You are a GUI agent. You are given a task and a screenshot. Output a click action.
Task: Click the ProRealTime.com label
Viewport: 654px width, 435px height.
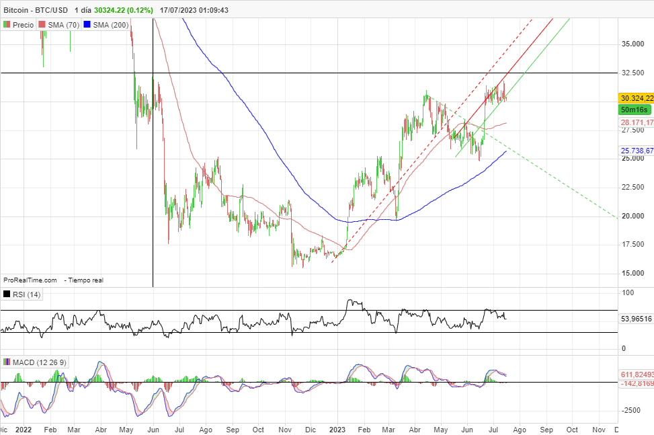point(30,280)
